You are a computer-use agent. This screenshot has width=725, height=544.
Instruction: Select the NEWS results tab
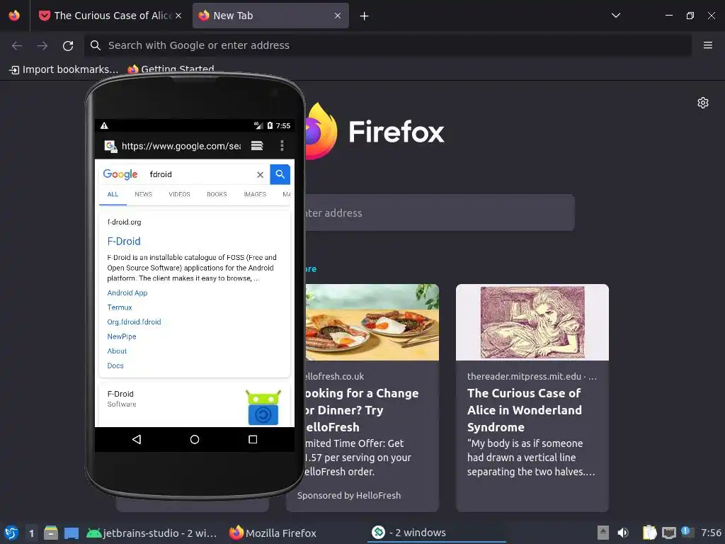(143, 194)
